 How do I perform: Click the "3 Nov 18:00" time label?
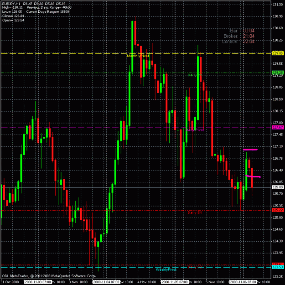click(x=78, y=282)
